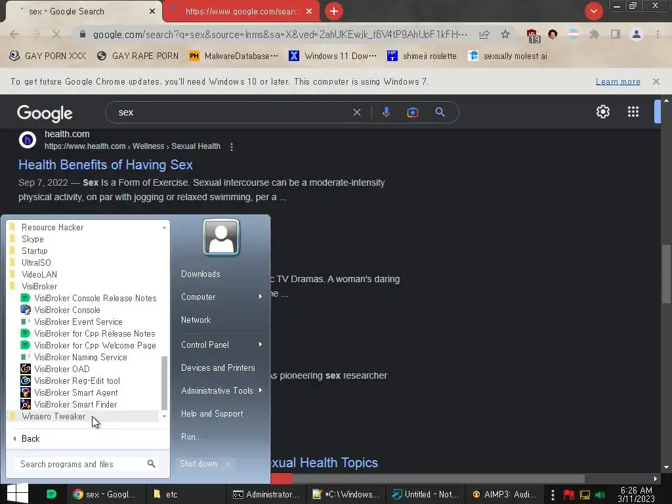672x504 pixels.
Task: Expand the Skype folder in Start menu
Action: coord(33,239)
